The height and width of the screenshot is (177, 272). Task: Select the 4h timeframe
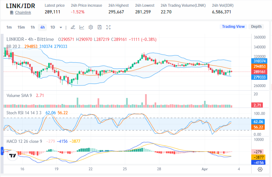pyautogui.click(x=43, y=27)
